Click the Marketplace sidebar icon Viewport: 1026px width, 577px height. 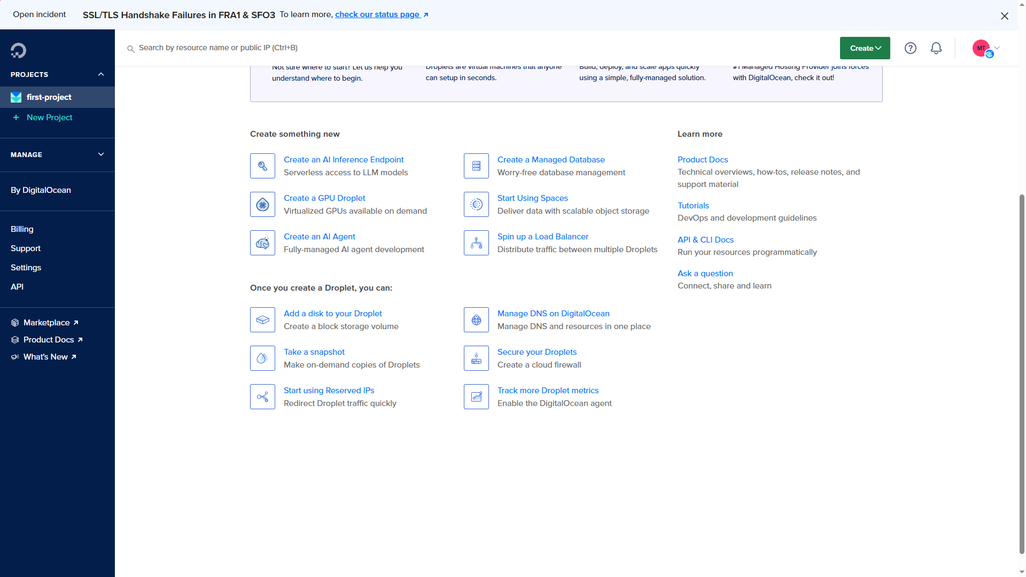pyautogui.click(x=15, y=323)
